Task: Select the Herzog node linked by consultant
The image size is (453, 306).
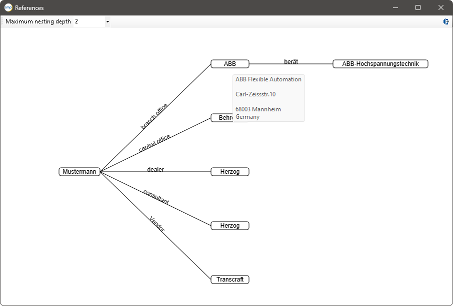Action: 230,226
